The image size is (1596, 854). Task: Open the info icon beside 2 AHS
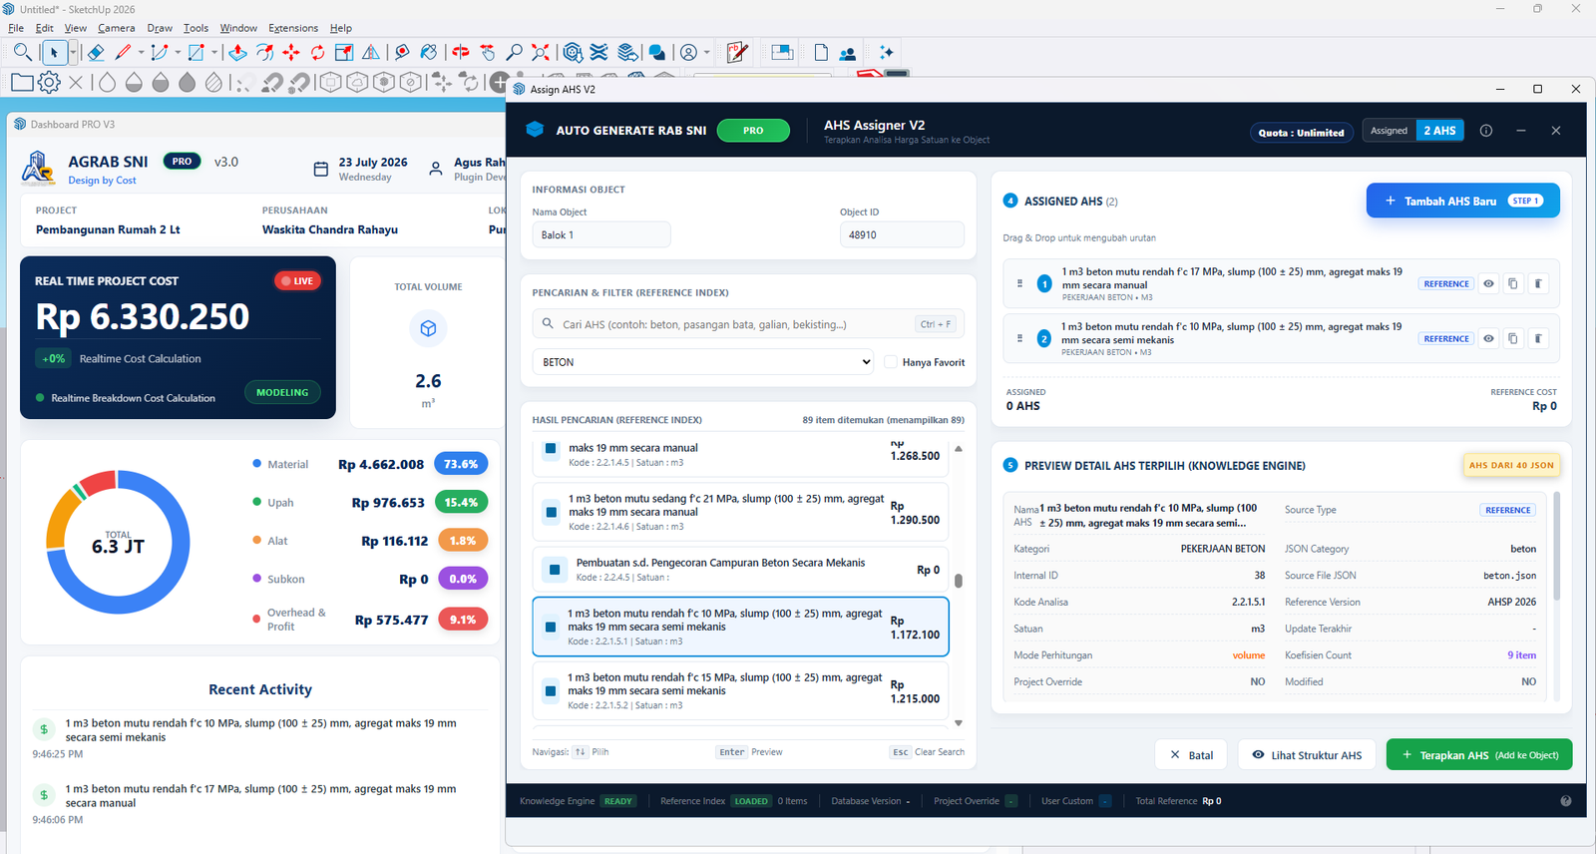point(1486,131)
